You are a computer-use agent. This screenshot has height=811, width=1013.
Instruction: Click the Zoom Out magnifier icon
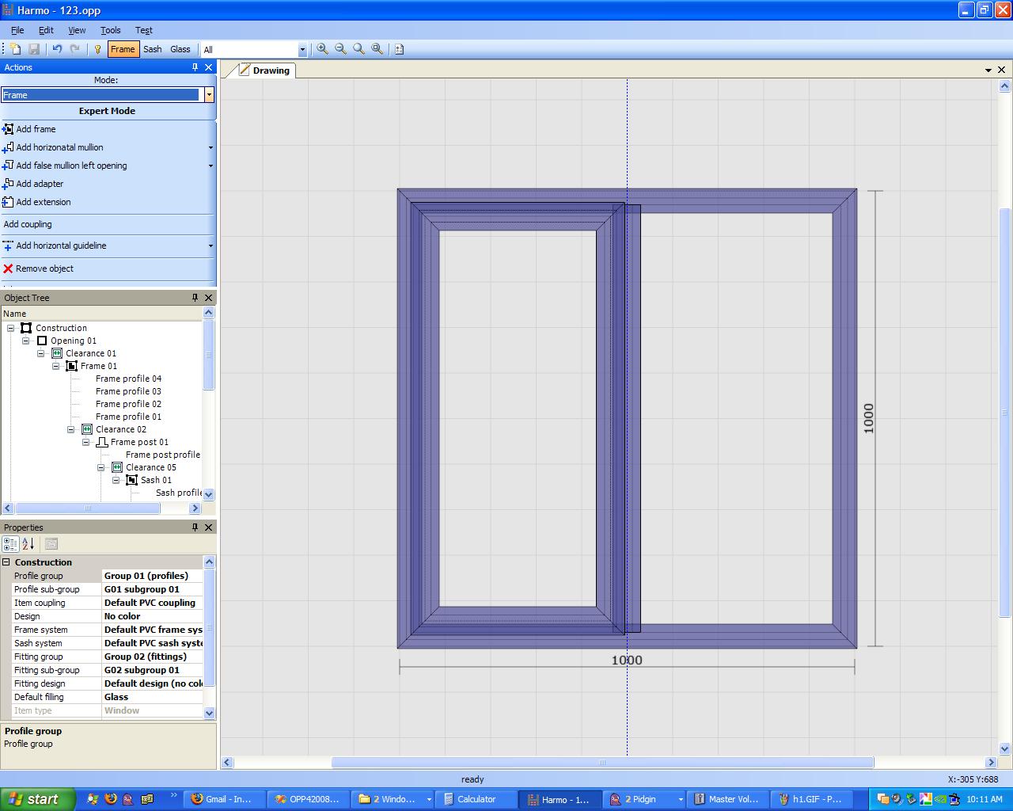(x=340, y=49)
